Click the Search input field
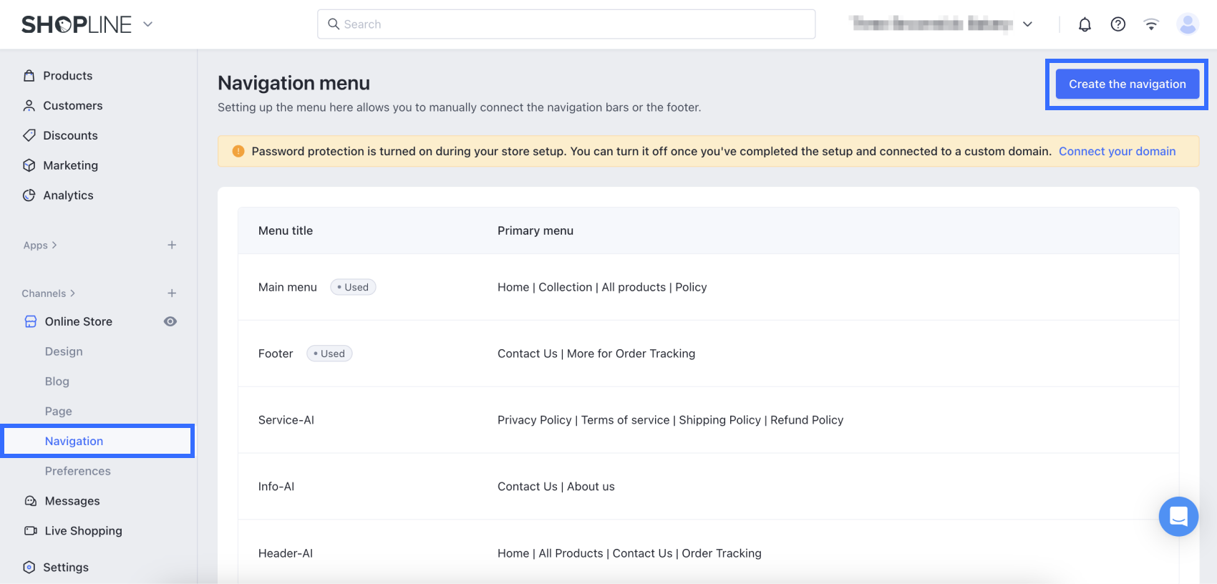Screen dimensions: 1217x584 [x=566, y=24]
